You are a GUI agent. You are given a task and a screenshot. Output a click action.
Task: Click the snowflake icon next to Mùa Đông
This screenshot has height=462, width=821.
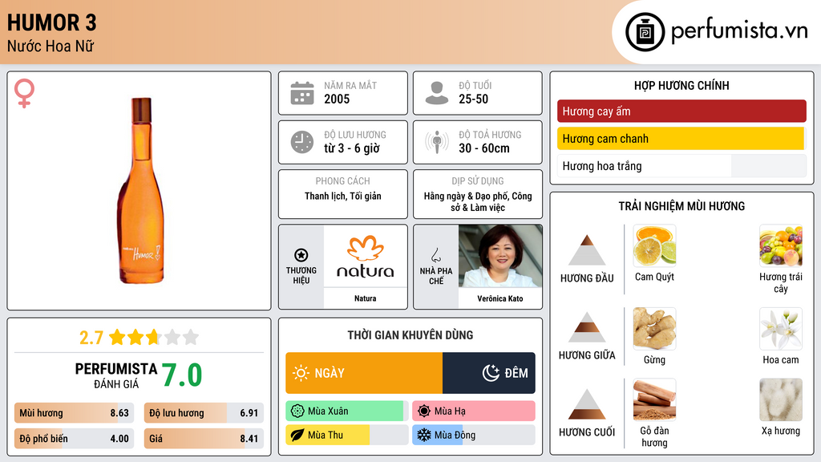tap(424, 435)
